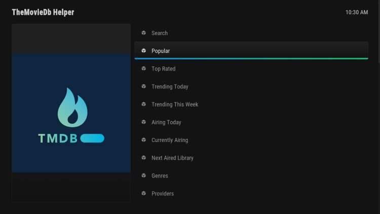The height and width of the screenshot is (214, 380).
Task: Open the Providers entry
Action: pyautogui.click(x=251, y=193)
